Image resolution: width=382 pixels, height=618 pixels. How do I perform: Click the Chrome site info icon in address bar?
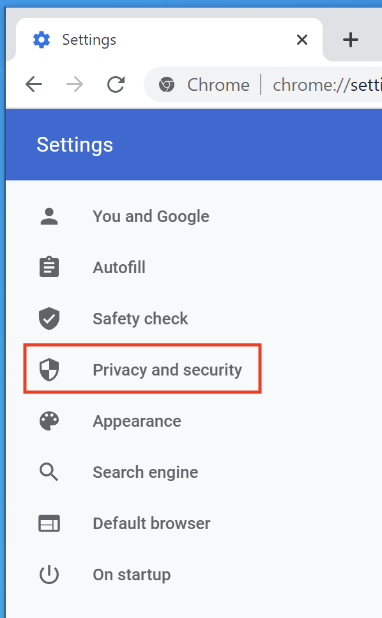[x=167, y=84]
